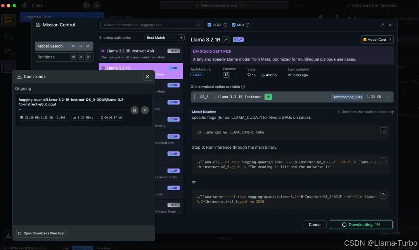Image resolution: width=419 pixels, height=250 pixels.
Task: Click the GGUF badge next to model title
Action: pyautogui.click(x=238, y=40)
